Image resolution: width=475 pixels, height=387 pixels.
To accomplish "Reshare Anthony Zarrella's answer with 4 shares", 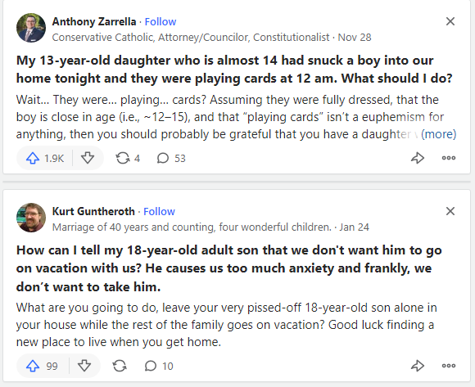I will (x=128, y=158).
